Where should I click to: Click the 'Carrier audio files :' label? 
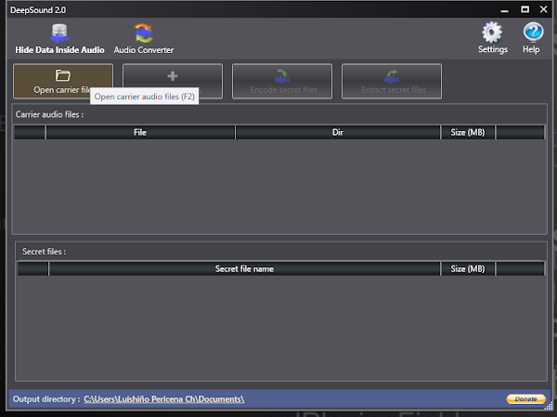50,114
